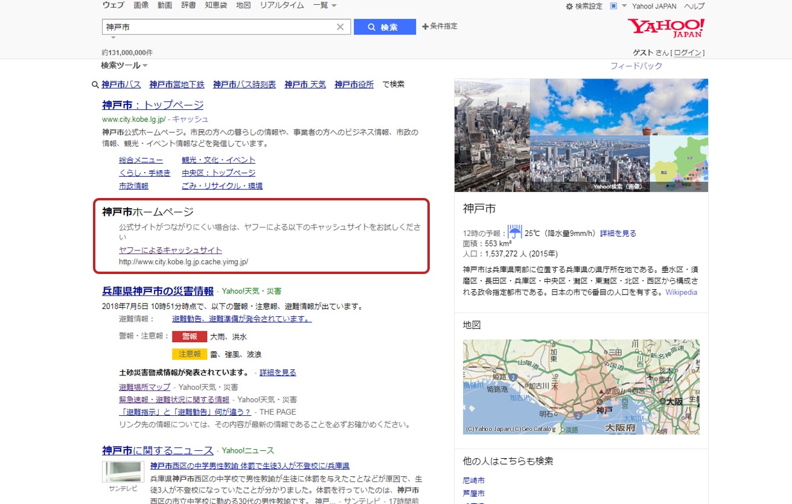Click the Kobe area map under 地図
The width and height of the screenshot is (792, 504).
click(x=581, y=387)
